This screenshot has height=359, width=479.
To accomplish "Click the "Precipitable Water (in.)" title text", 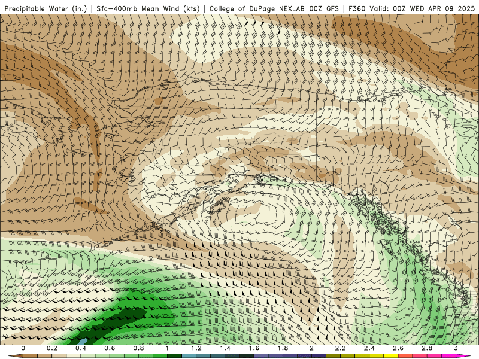I will [46, 8].
